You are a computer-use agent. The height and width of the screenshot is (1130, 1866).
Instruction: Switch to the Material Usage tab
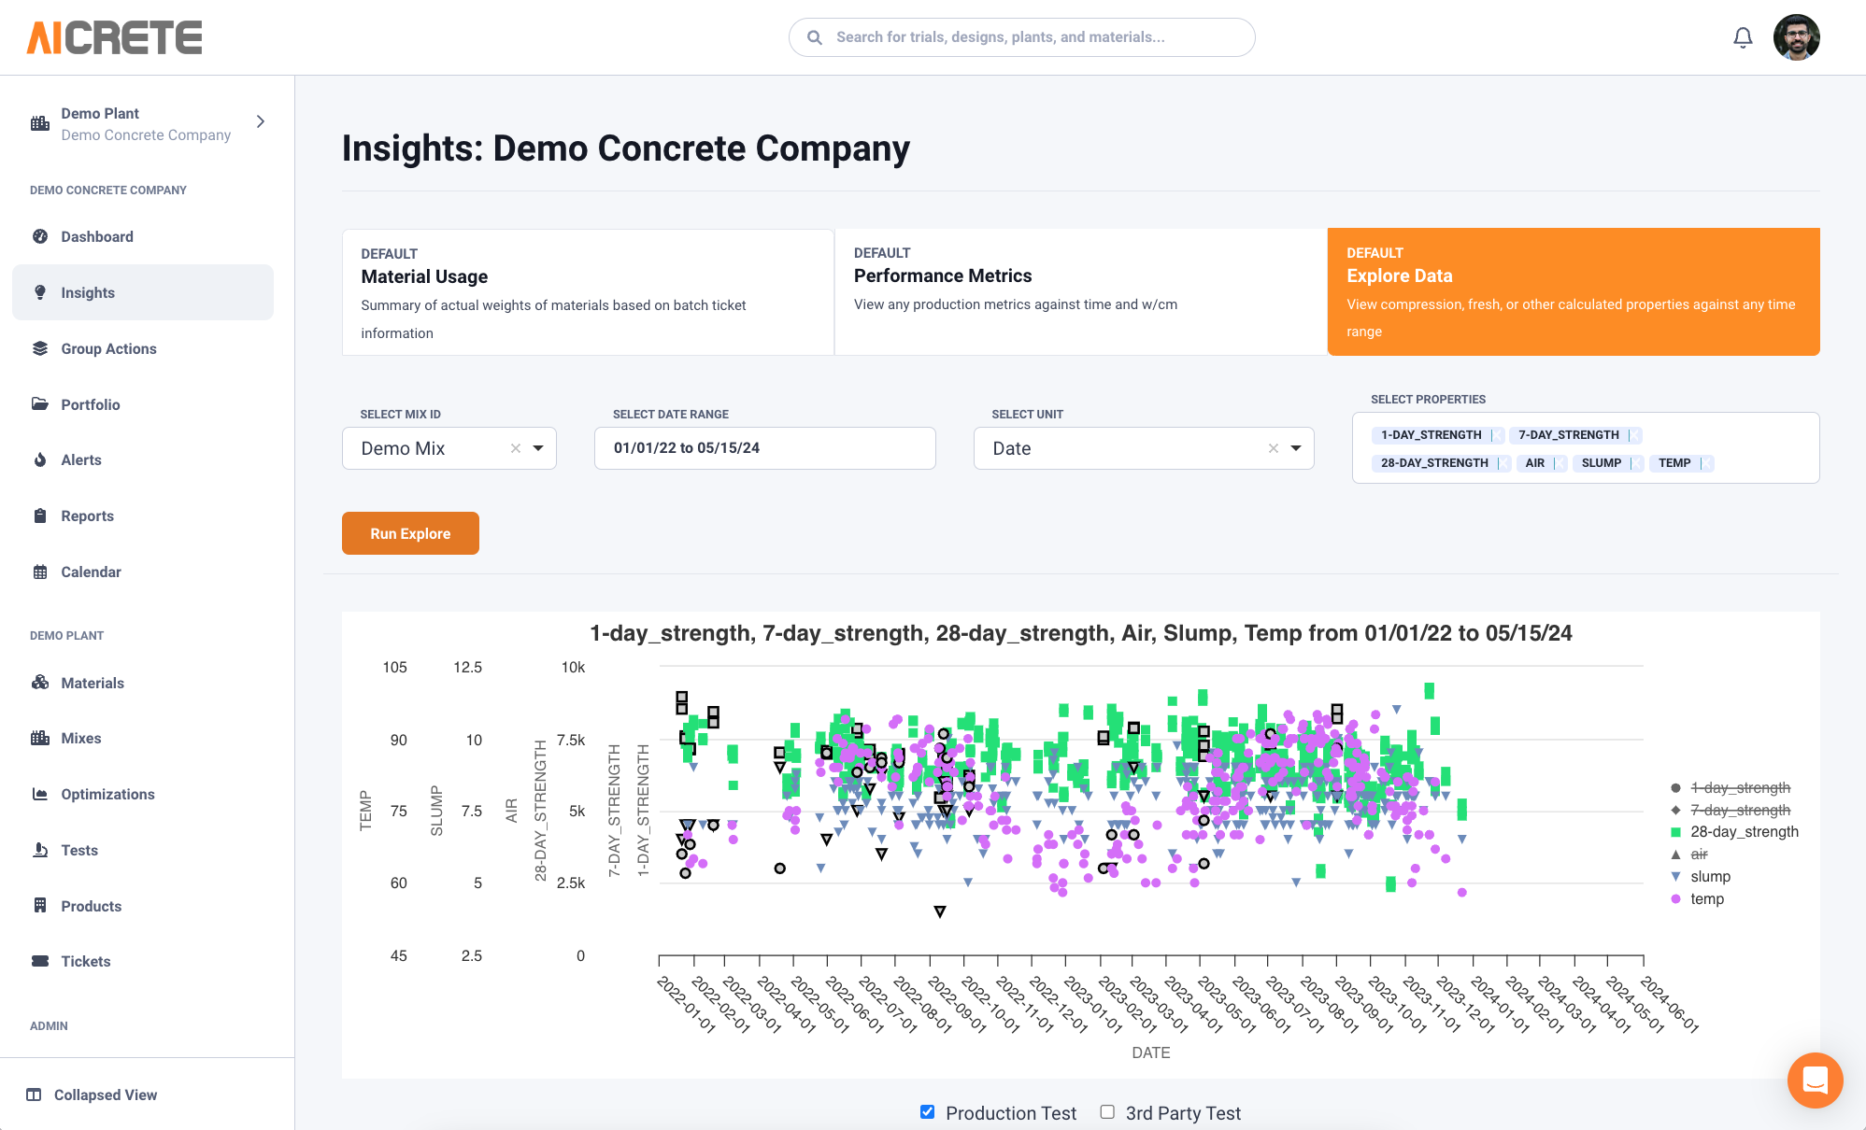tap(588, 291)
